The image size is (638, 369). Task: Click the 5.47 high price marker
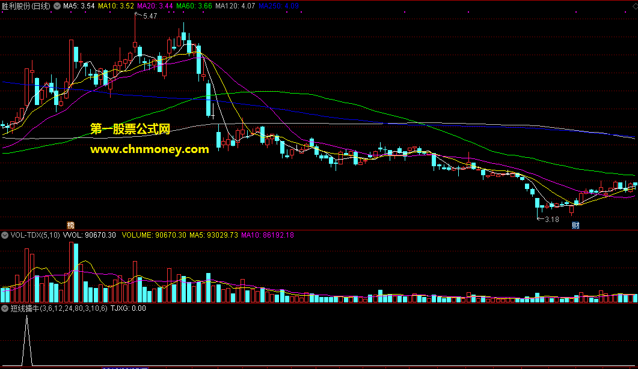point(147,16)
